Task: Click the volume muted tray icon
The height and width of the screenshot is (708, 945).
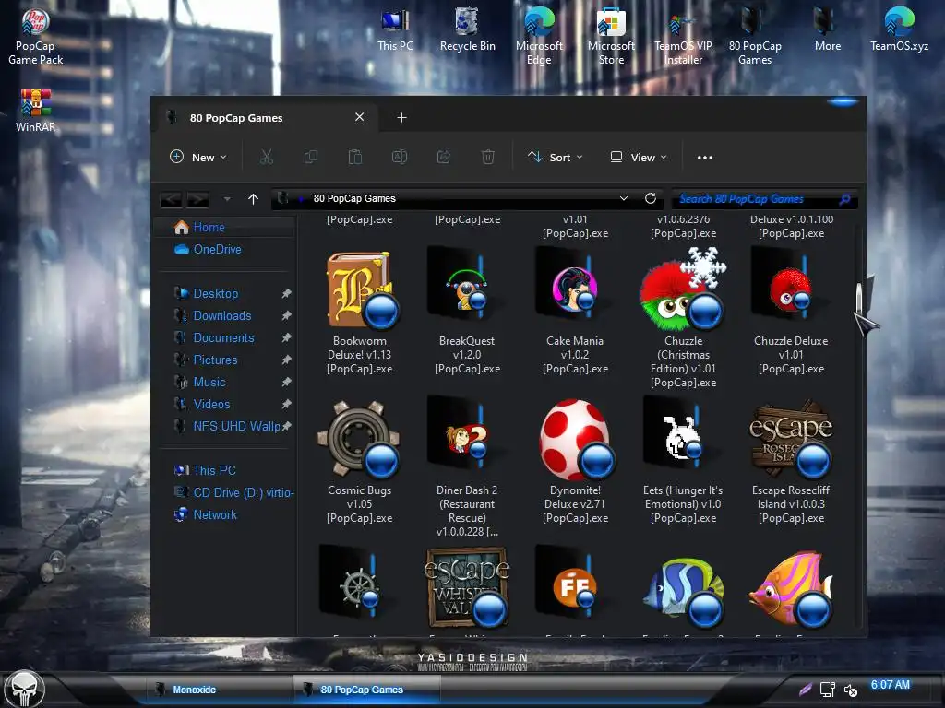Action: click(850, 690)
